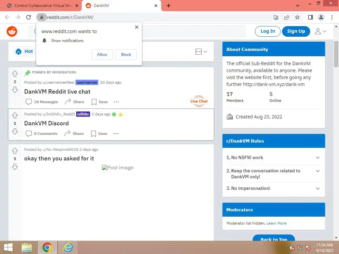The width and height of the screenshot is (339, 254).
Task: Open more options on DankVM Discord post
Action: click(x=116, y=134)
